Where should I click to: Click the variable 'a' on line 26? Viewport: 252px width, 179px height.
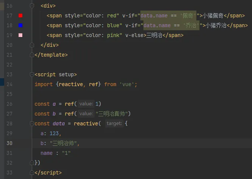coord(54,104)
